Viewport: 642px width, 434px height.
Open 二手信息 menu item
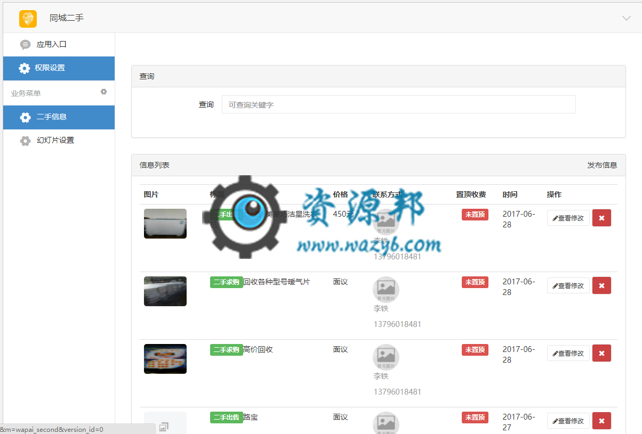click(59, 117)
